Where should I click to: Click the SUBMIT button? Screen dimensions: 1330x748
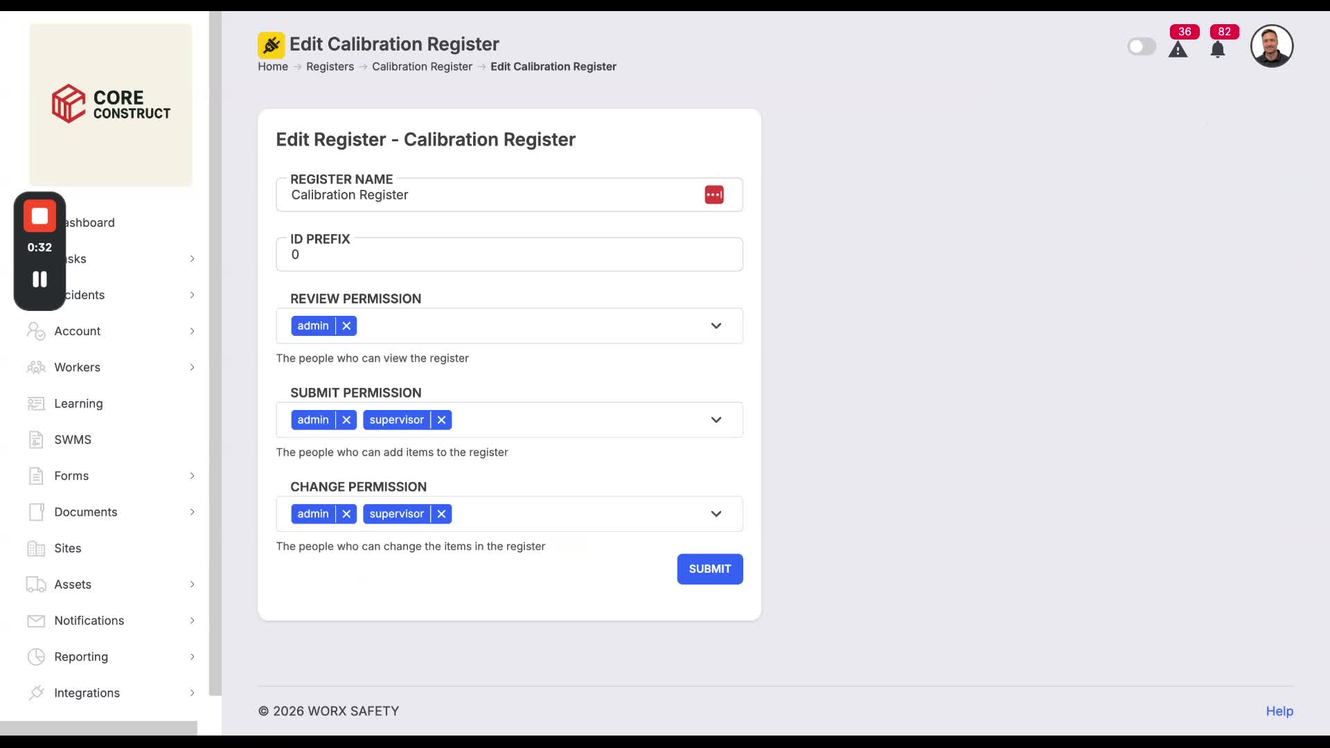(710, 569)
